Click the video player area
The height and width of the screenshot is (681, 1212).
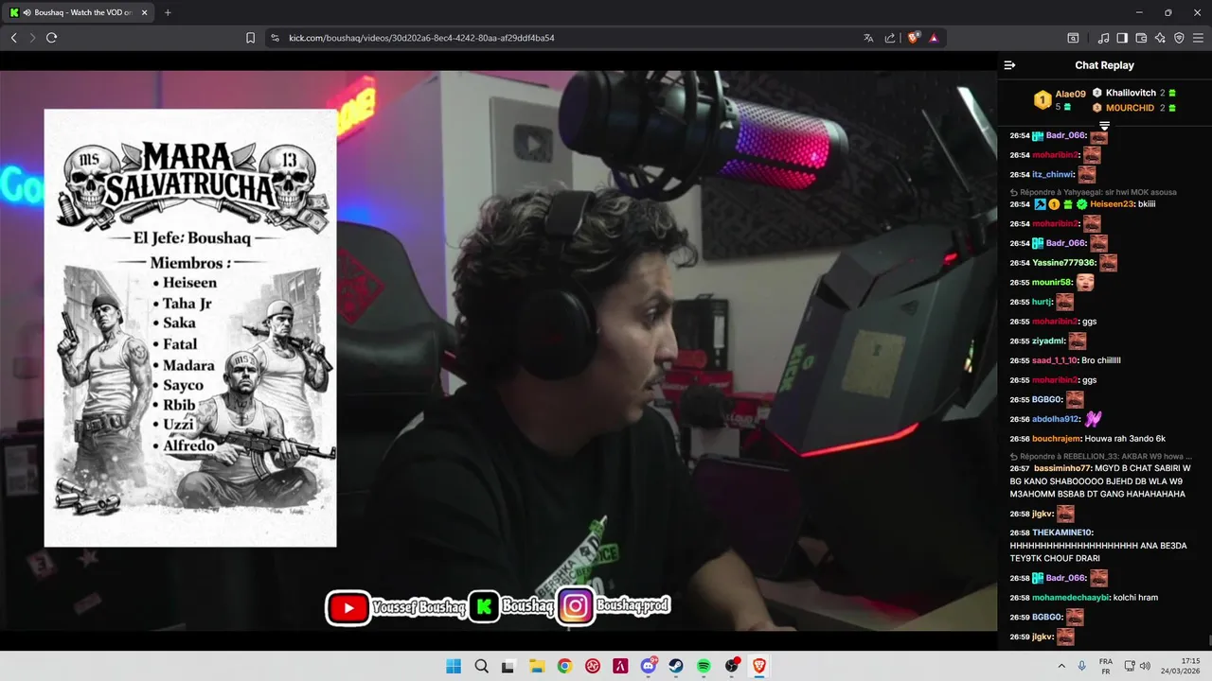[x=498, y=350]
